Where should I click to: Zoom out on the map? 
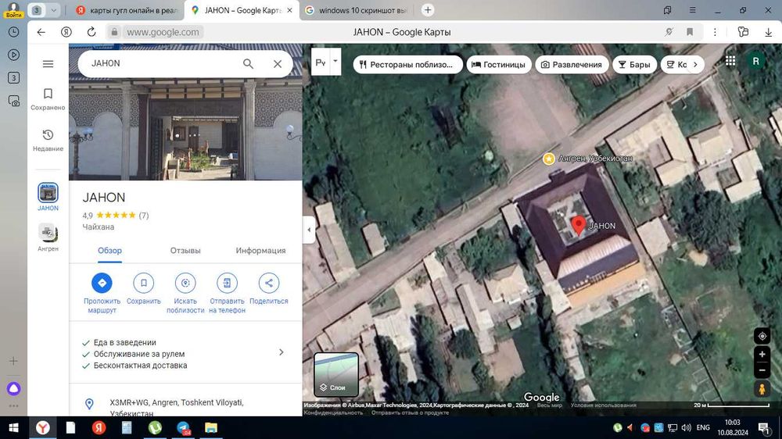762,370
